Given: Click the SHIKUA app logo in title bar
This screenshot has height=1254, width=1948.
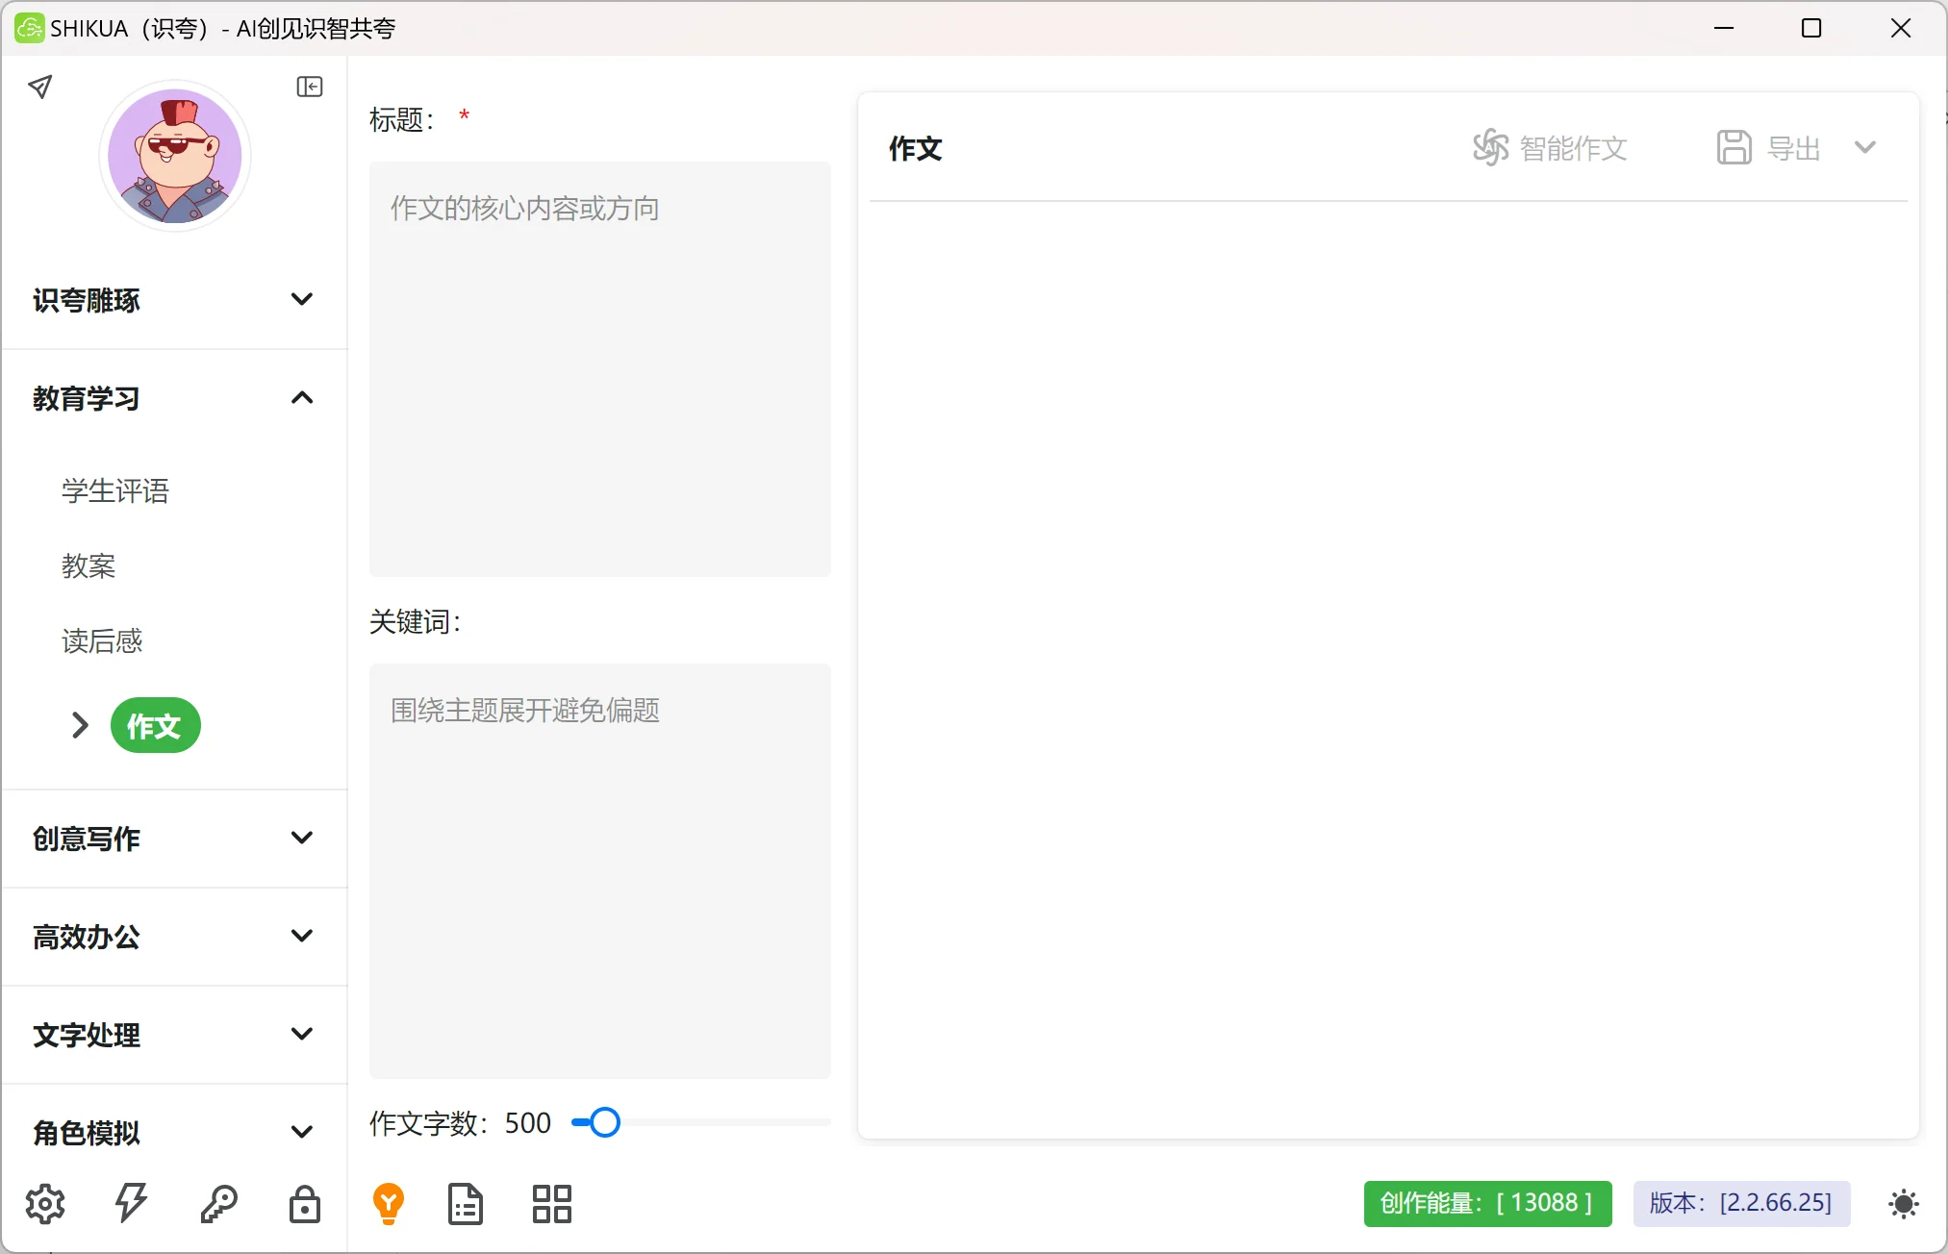Looking at the screenshot, I should click(29, 28).
